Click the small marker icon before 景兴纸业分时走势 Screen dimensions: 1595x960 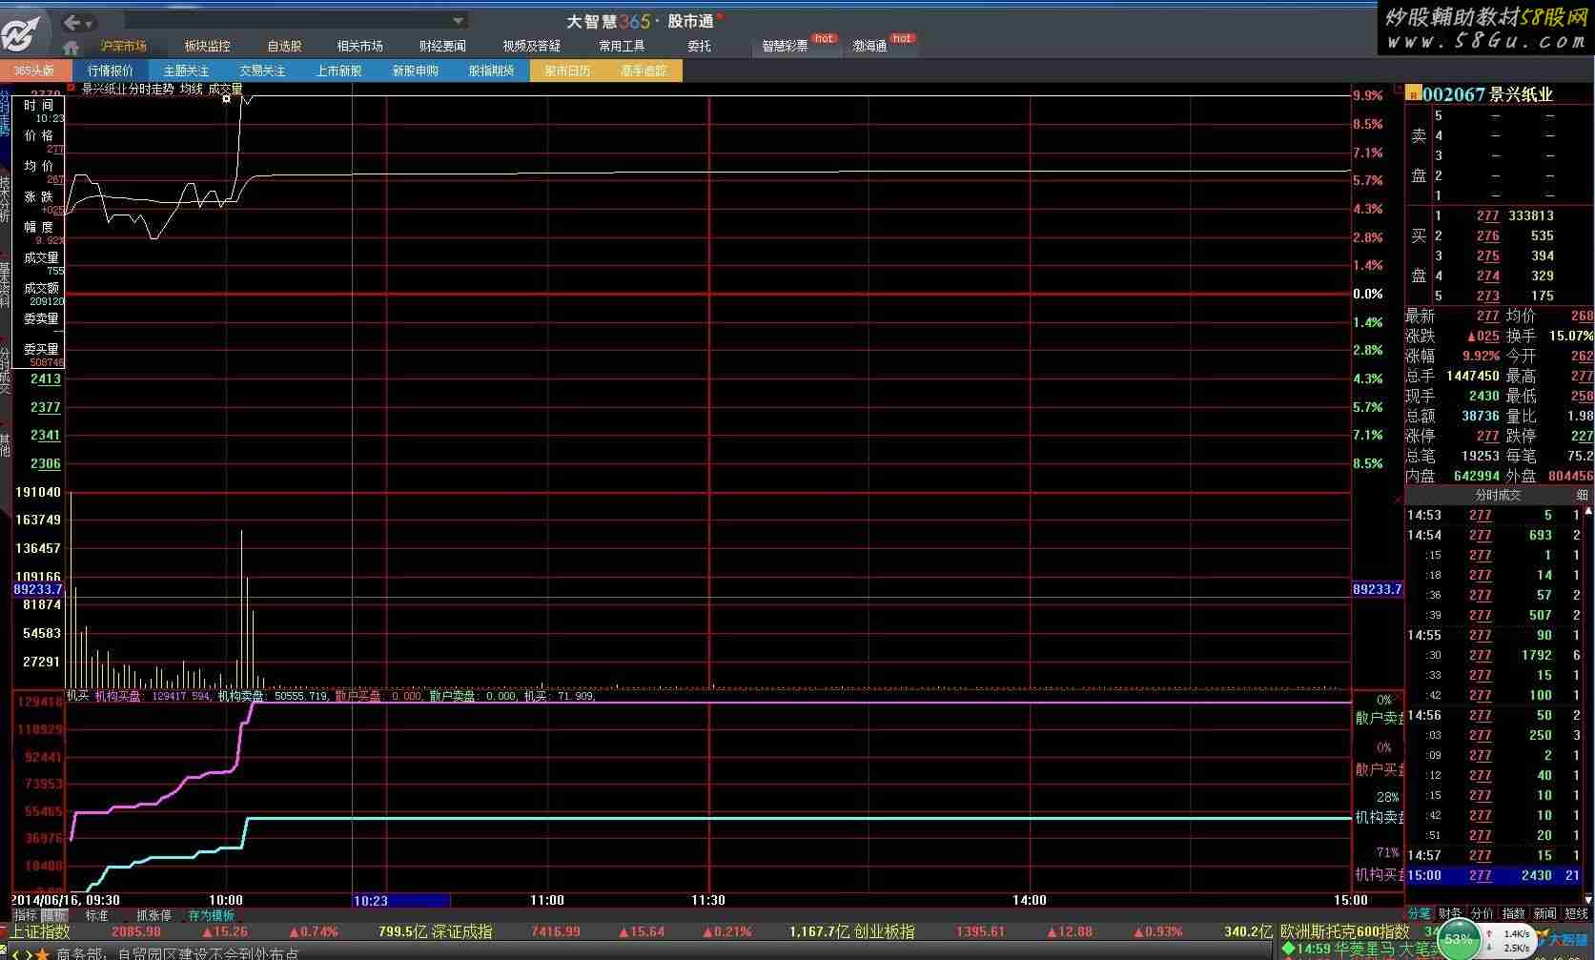(x=71, y=88)
